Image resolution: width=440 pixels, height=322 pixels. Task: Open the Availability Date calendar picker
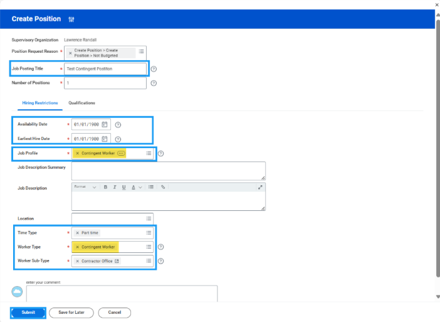pos(105,124)
